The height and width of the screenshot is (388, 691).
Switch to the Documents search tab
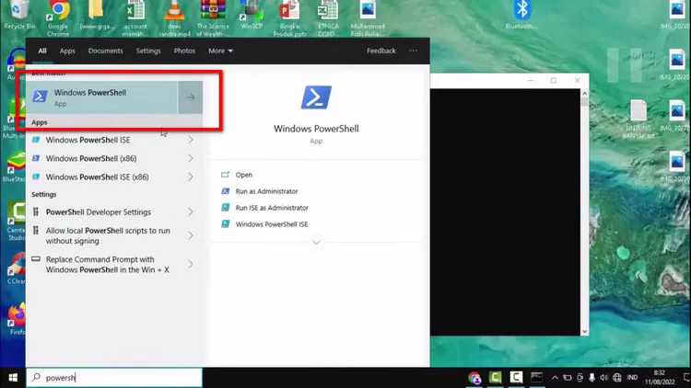tap(105, 51)
